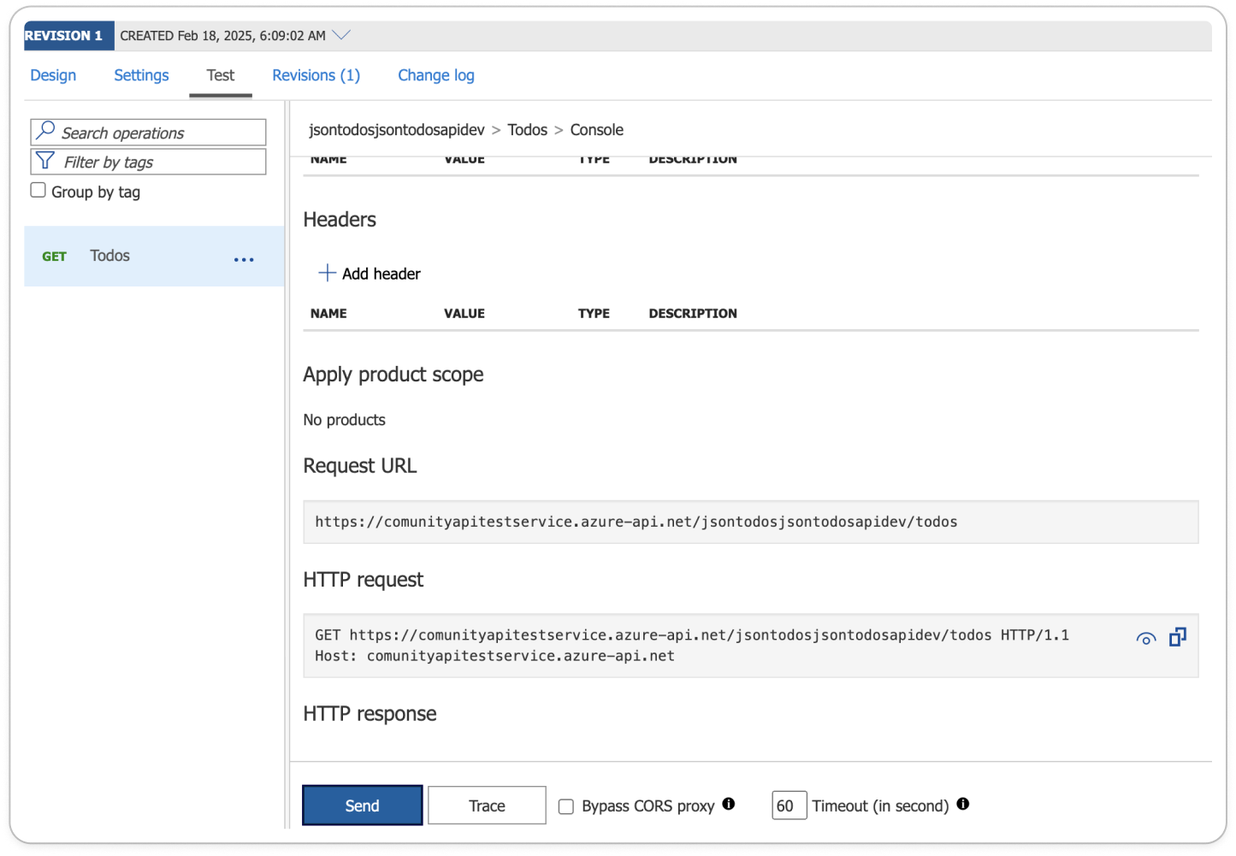1236x856 pixels.
Task: Show info tooltip for Timeout setting
Action: tap(962, 804)
